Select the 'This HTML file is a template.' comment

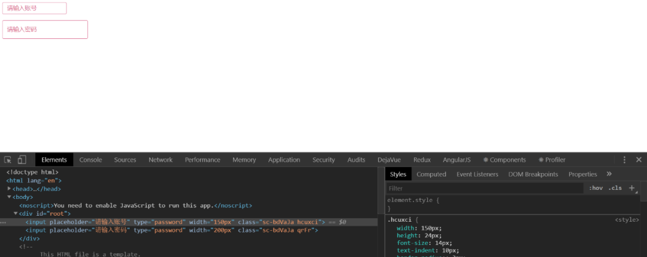coord(90,254)
